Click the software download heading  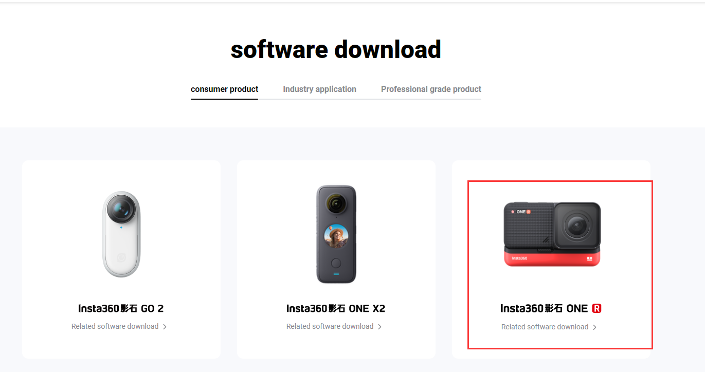coord(336,50)
